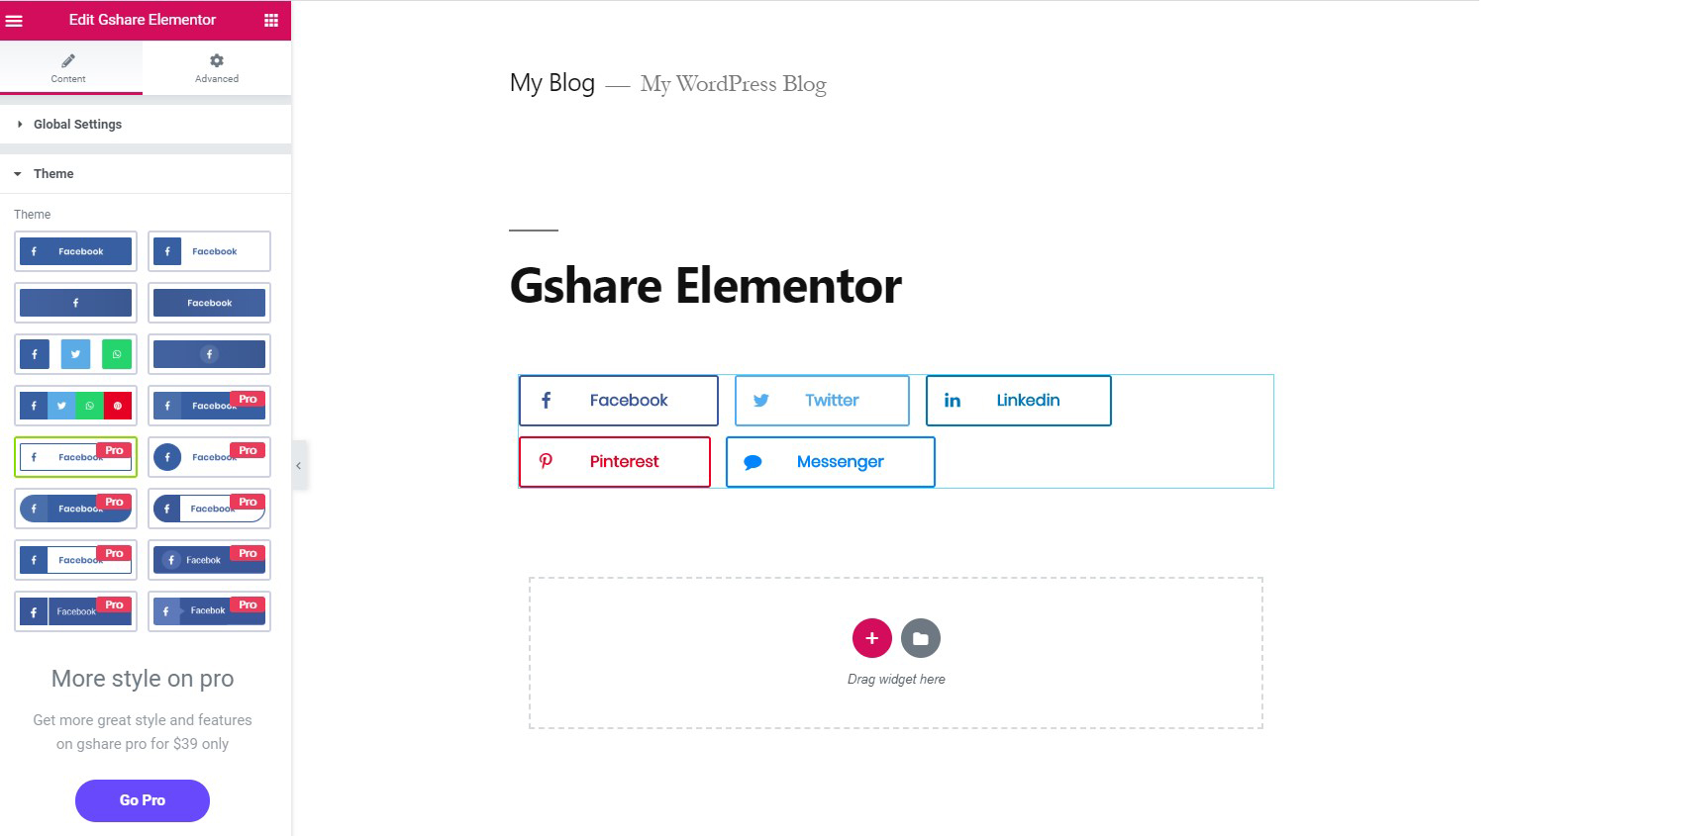
Task: Switch to the Advanced tab
Action: pyautogui.click(x=217, y=67)
